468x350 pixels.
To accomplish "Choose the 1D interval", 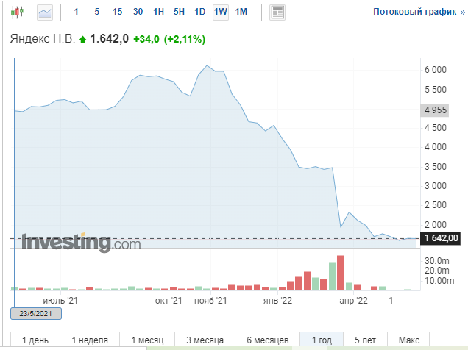I will [199, 12].
